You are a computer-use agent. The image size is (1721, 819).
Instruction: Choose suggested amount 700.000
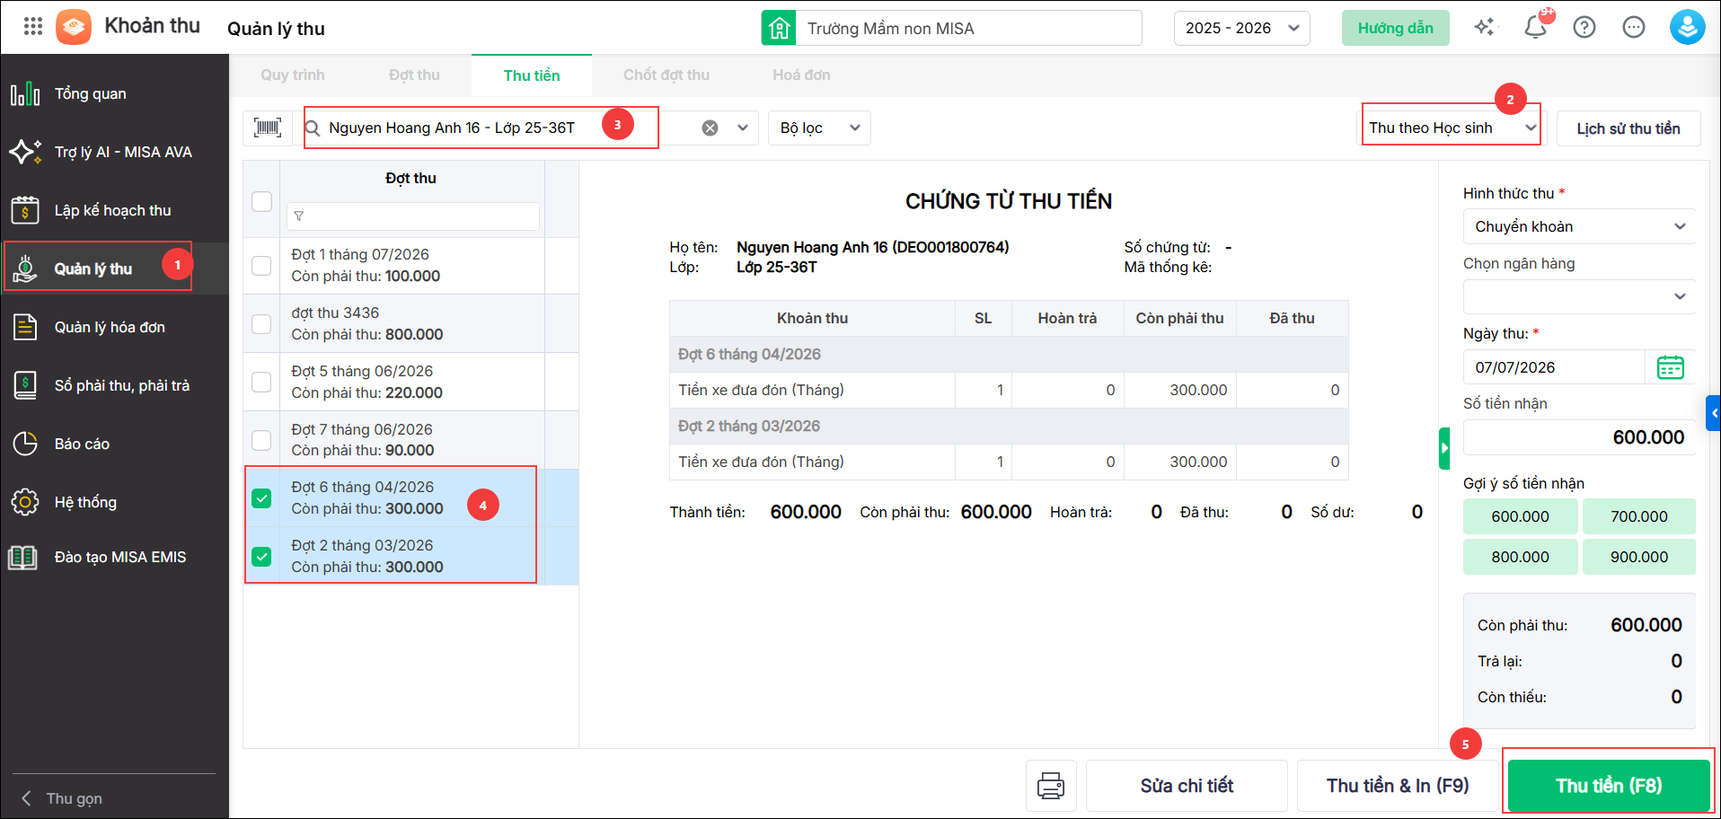coord(1638,516)
